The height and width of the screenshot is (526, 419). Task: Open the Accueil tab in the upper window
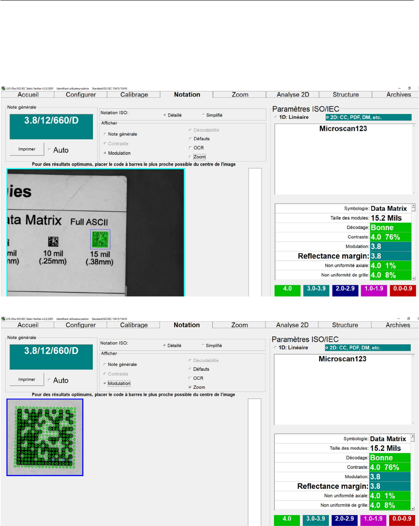click(28, 95)
